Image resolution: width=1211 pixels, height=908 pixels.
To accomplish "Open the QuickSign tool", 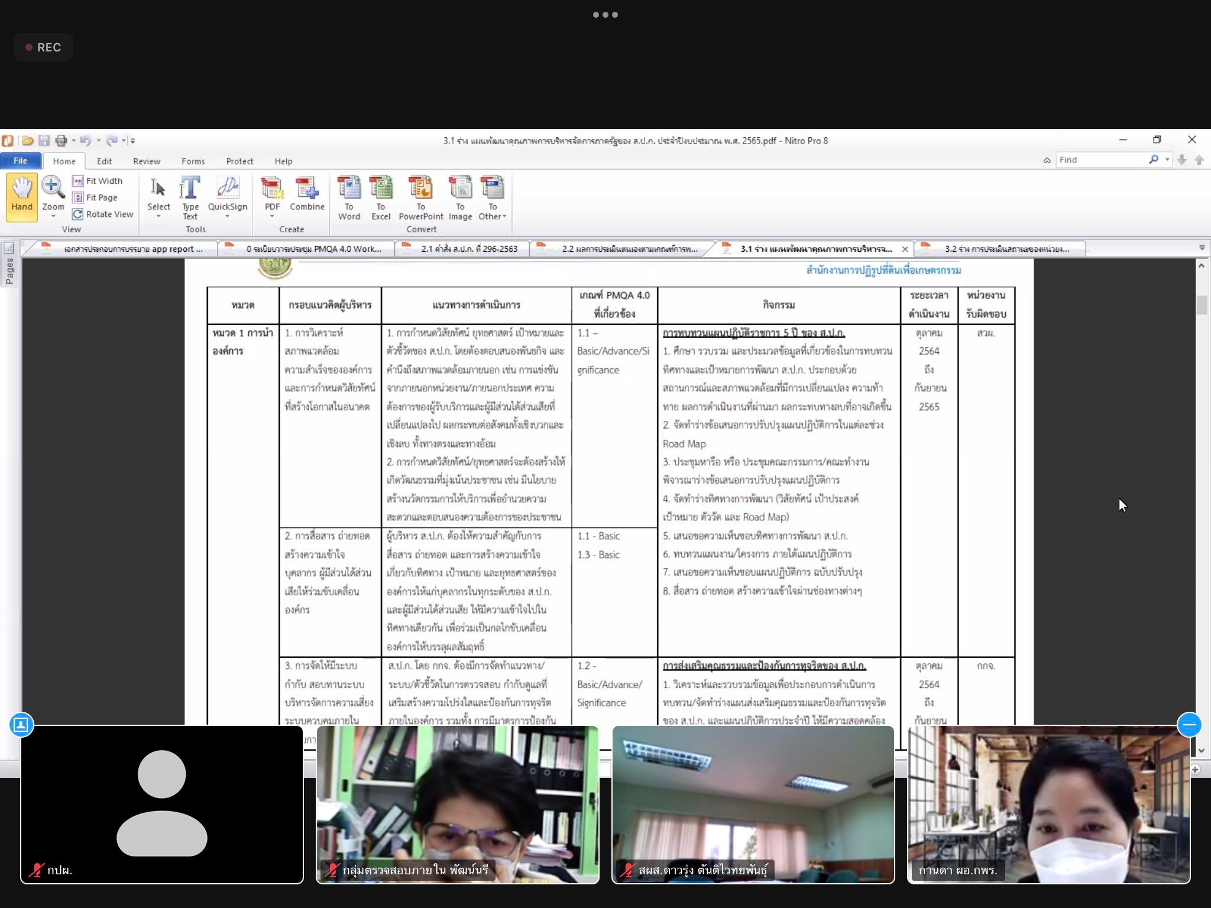I will click(x=228, y=194).
